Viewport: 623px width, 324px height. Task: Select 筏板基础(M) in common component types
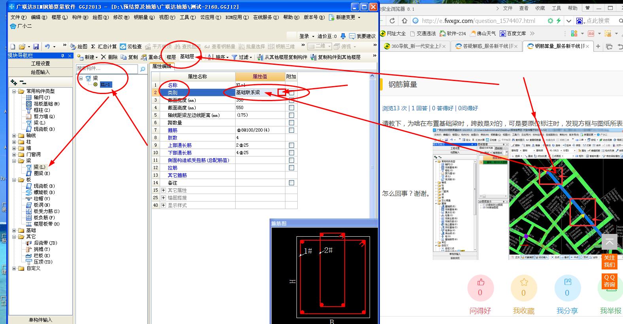(x=43, y=104)
